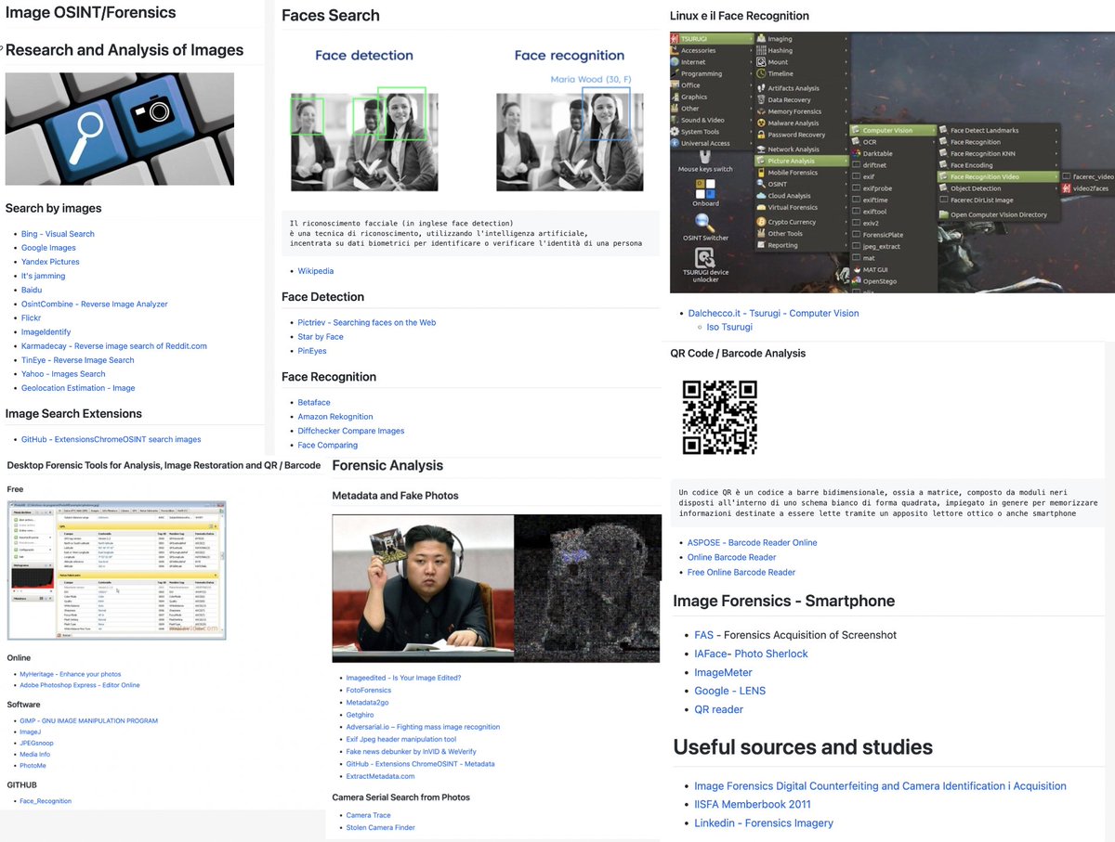
Task: Click the PhotoME desktop tool screenshot
Action: coord(116,569)
